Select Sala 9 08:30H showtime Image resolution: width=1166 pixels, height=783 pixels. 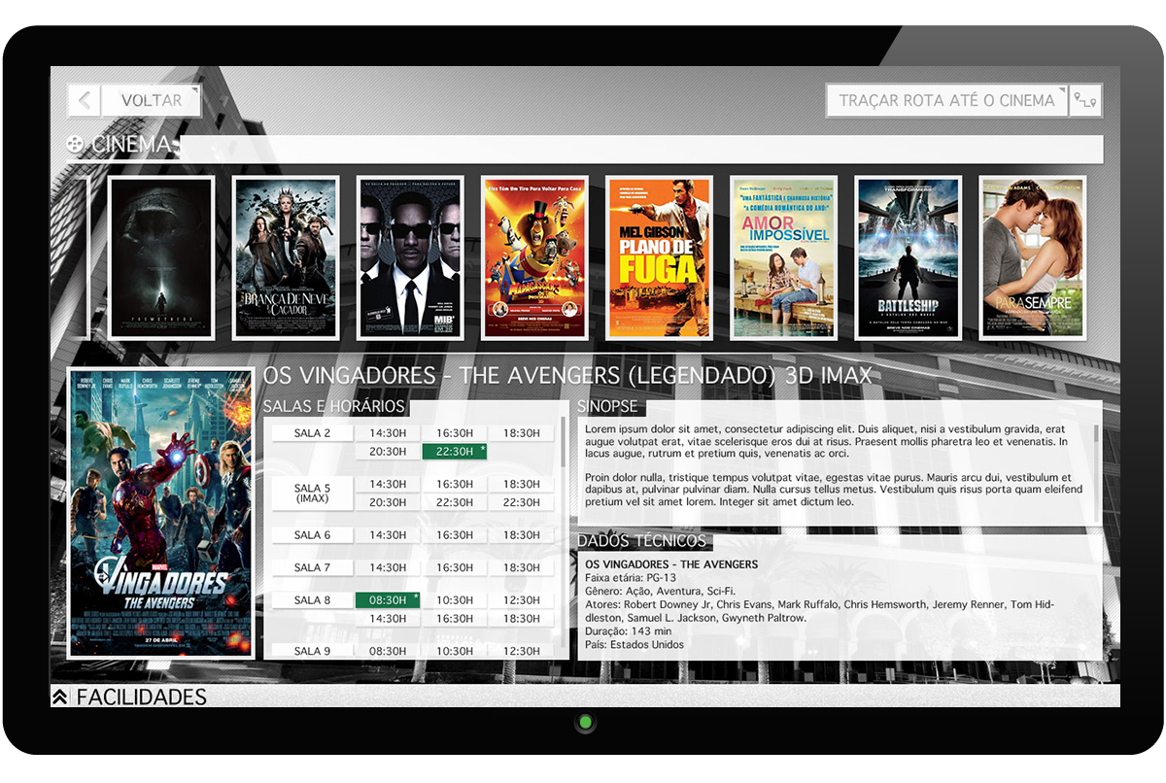[388, 651]
